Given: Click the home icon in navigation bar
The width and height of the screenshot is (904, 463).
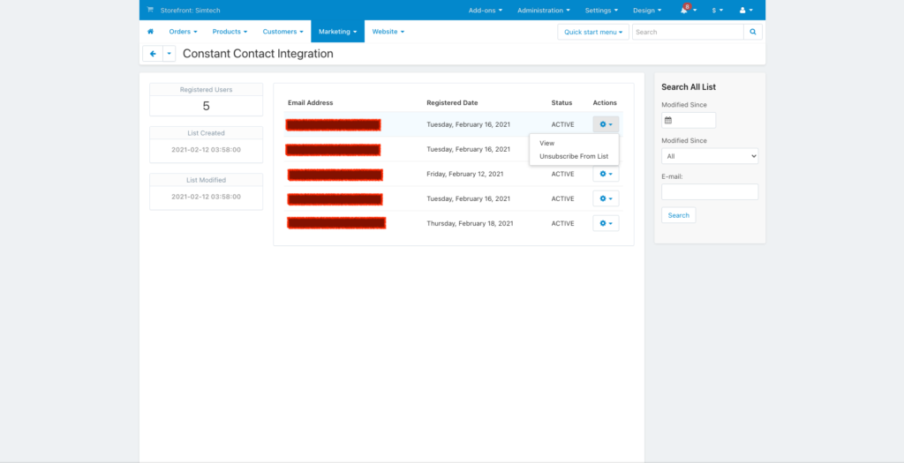Looking at the screenshot, I should point(150,32).
